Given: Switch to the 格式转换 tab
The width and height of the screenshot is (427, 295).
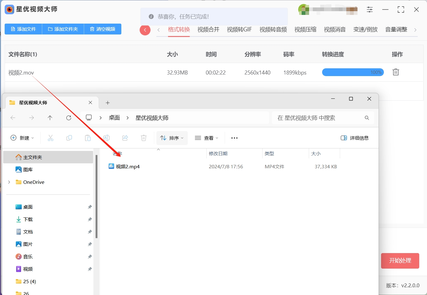Looking at the screenshot, I should (x=179, y=30).
